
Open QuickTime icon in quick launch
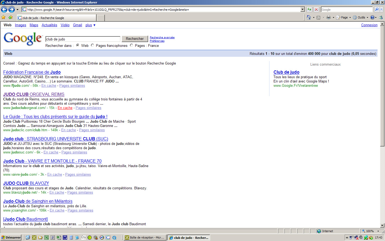coord(114,238)
